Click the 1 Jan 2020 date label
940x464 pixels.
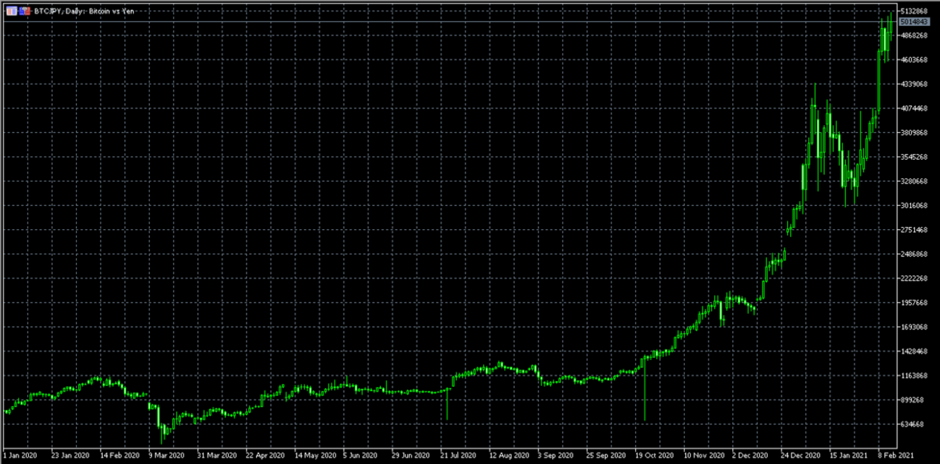[x=20, y=456]
